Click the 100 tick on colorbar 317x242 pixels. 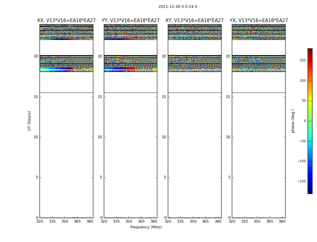303,80
